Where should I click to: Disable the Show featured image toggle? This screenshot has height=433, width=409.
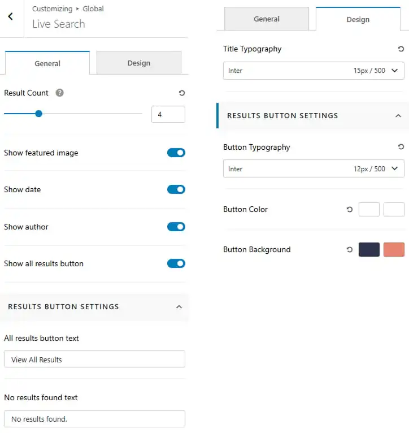pos(176,153)
